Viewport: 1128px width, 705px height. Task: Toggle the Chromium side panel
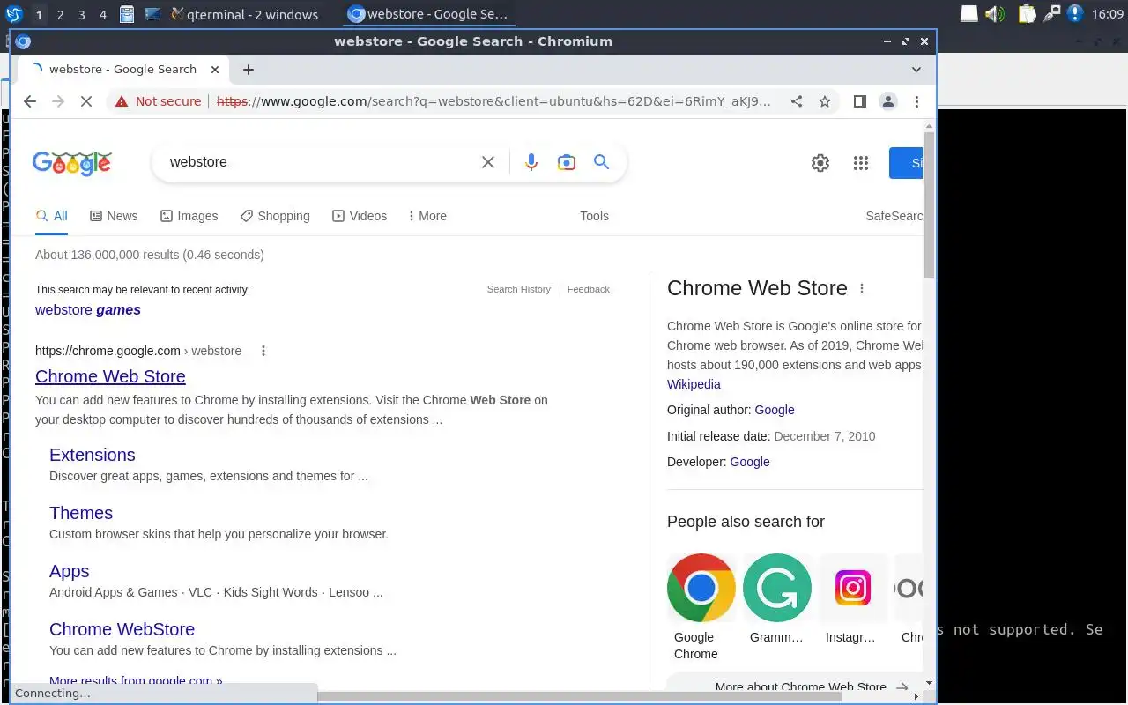click(860, 101)
